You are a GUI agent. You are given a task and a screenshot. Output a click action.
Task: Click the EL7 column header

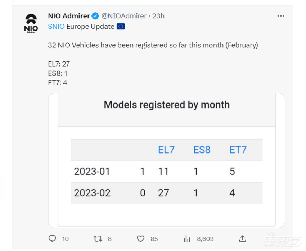pos(166,150)
